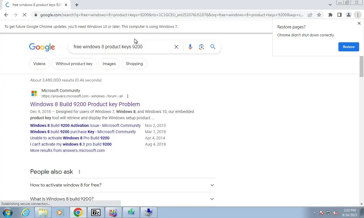Open 'Unable to activate Windows 8 Pro Build 9200'
This screenshot has height=218, width=364.
[x=70, y=138]
